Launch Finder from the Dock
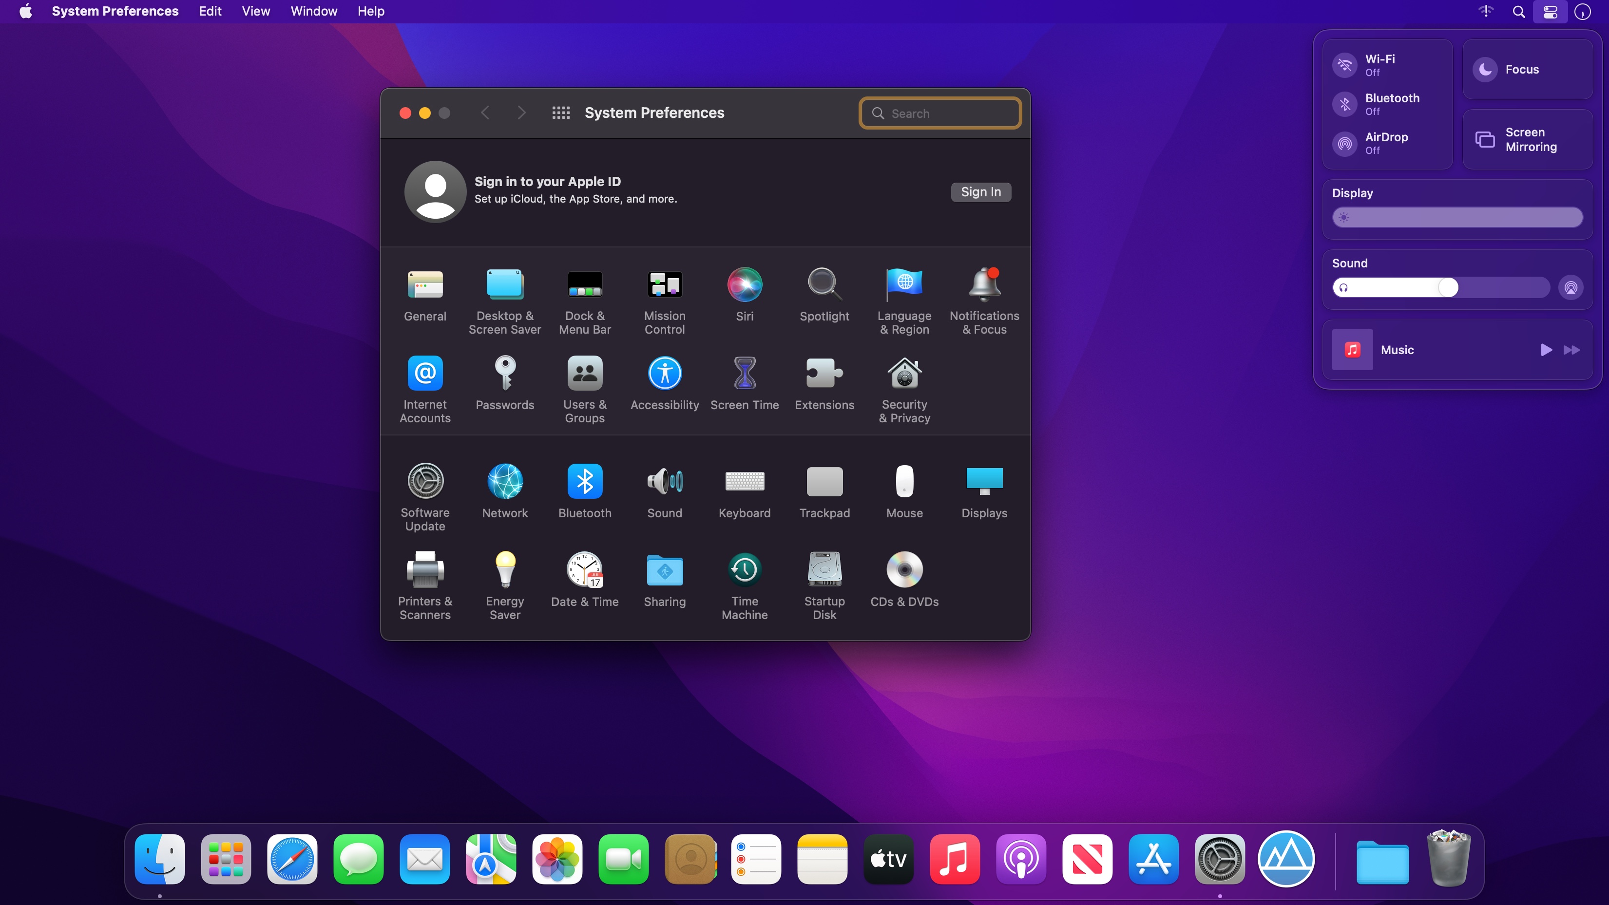Viewport: 1609px width, 905px height. click(x=159, y=859)
